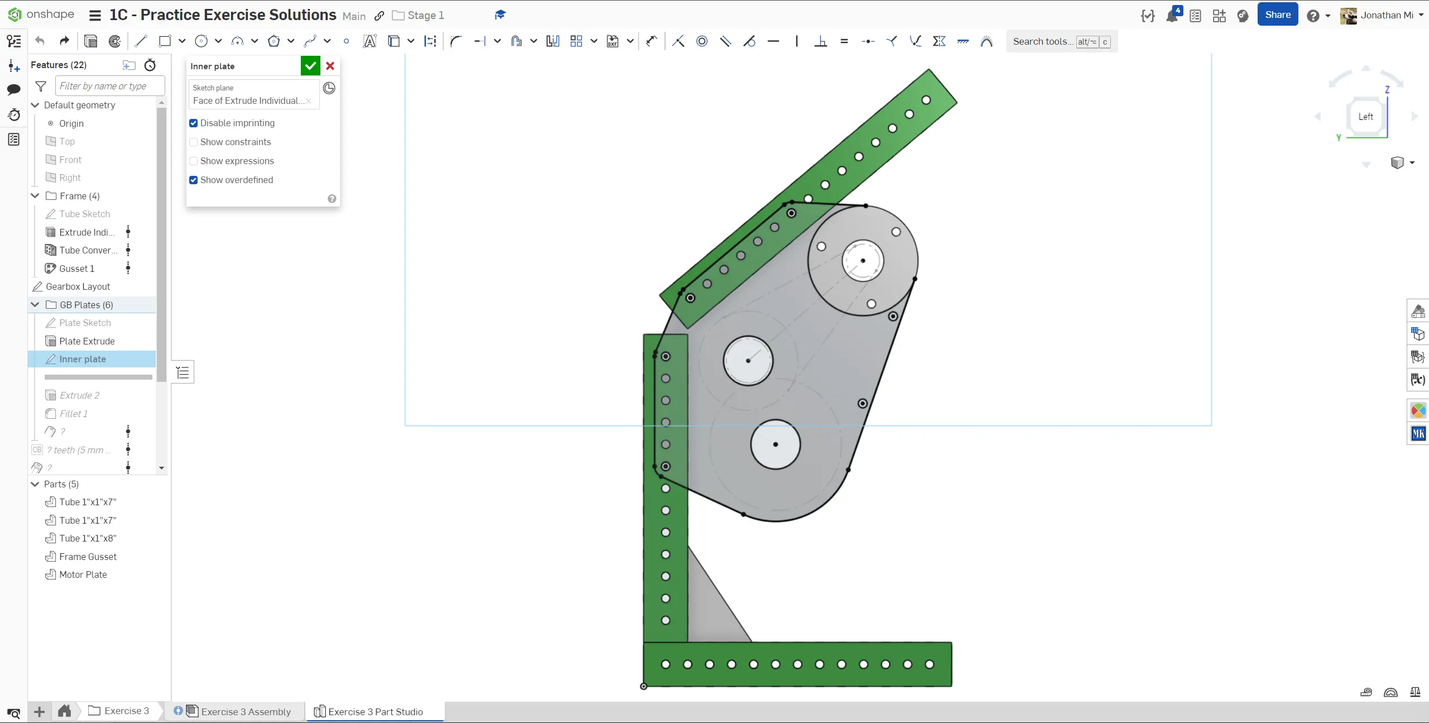
Task: Collapse the Parts list
Action: click(35, 484)
